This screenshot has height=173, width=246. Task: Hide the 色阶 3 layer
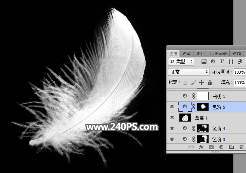click(x=172, y=139)
